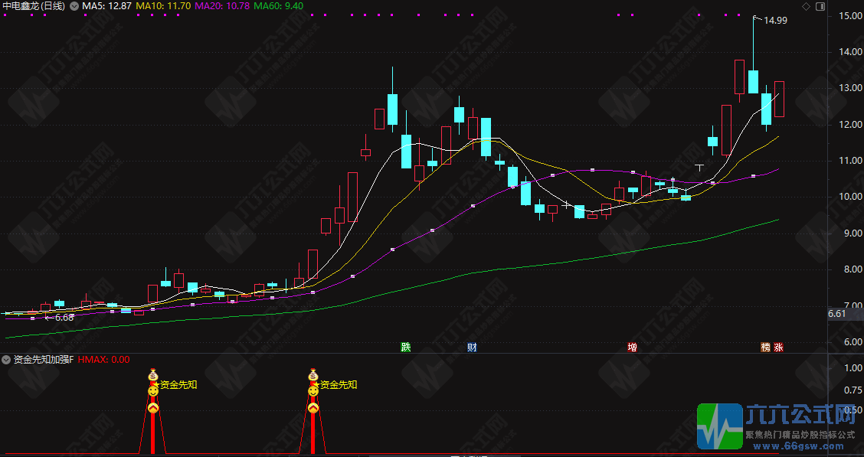Click the first money bag signal icon

pyautogui.click(x=153, y=375)
